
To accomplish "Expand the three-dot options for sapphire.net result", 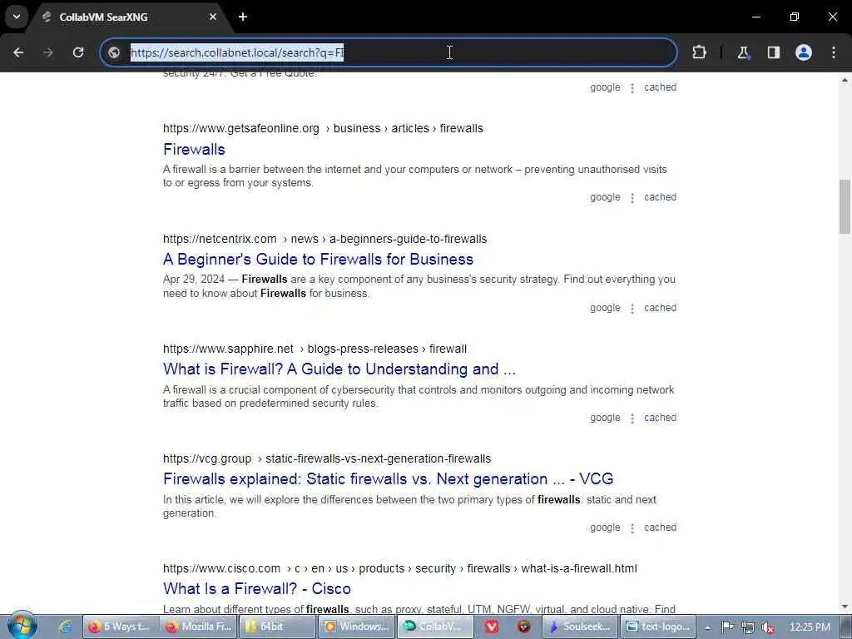I will coord(632,418).
